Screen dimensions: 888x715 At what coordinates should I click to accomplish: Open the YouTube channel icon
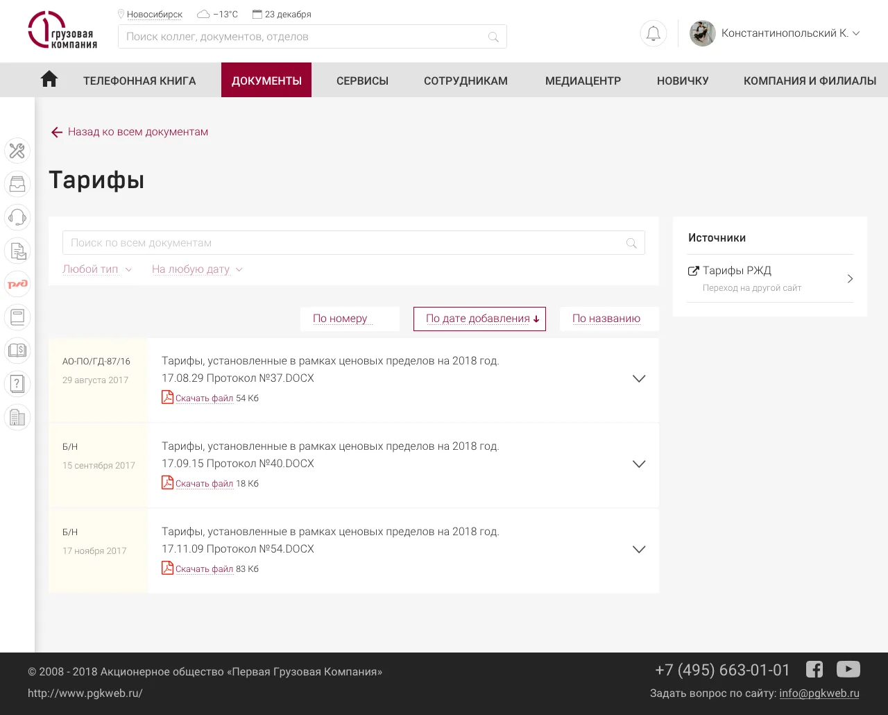point(848,669)
